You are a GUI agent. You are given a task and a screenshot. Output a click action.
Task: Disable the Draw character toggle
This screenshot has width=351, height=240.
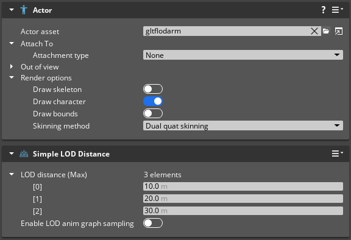tap(153, 101)
